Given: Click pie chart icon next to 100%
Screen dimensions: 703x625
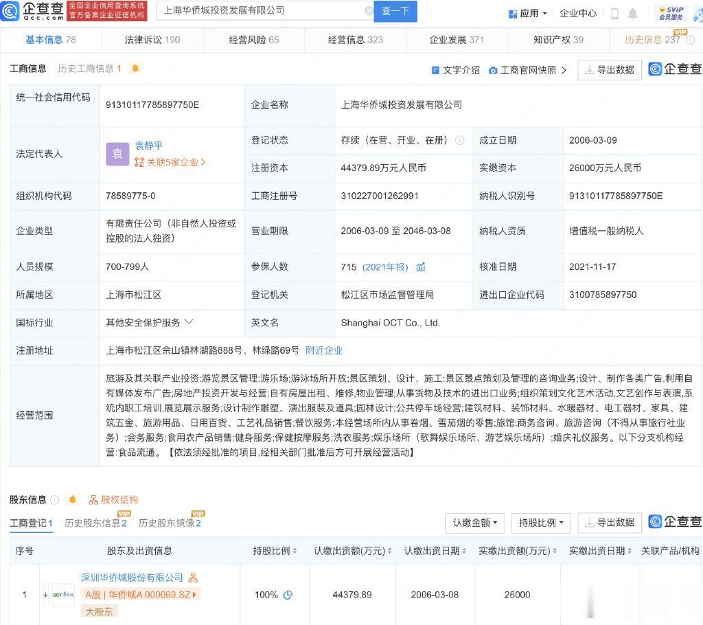Looking at the screenshot, I should (288, 595).
